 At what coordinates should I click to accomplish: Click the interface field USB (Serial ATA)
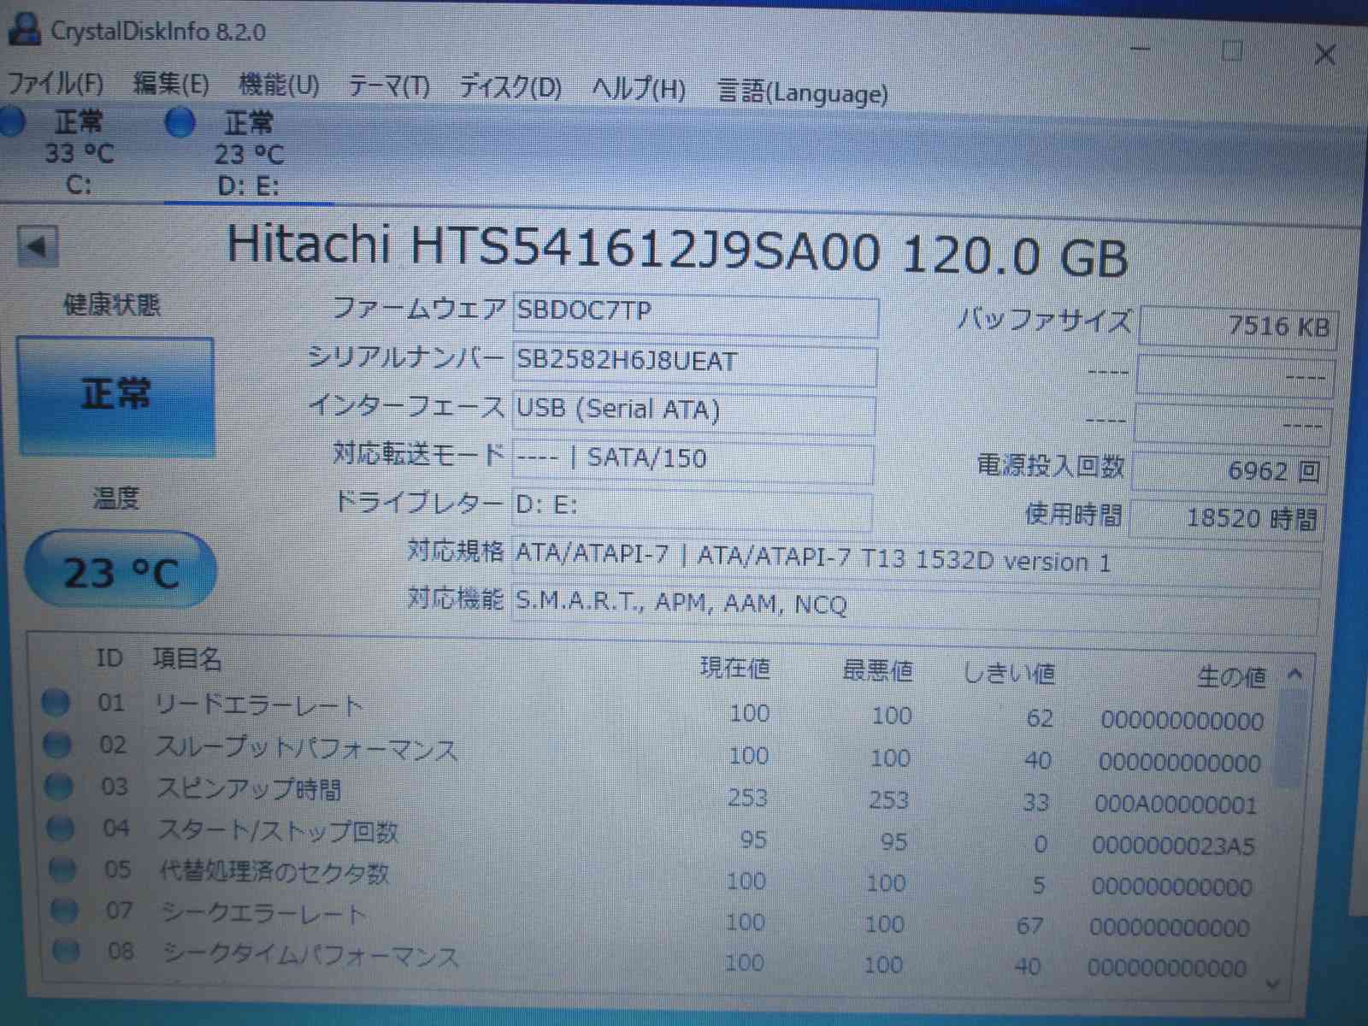(694, 411)
